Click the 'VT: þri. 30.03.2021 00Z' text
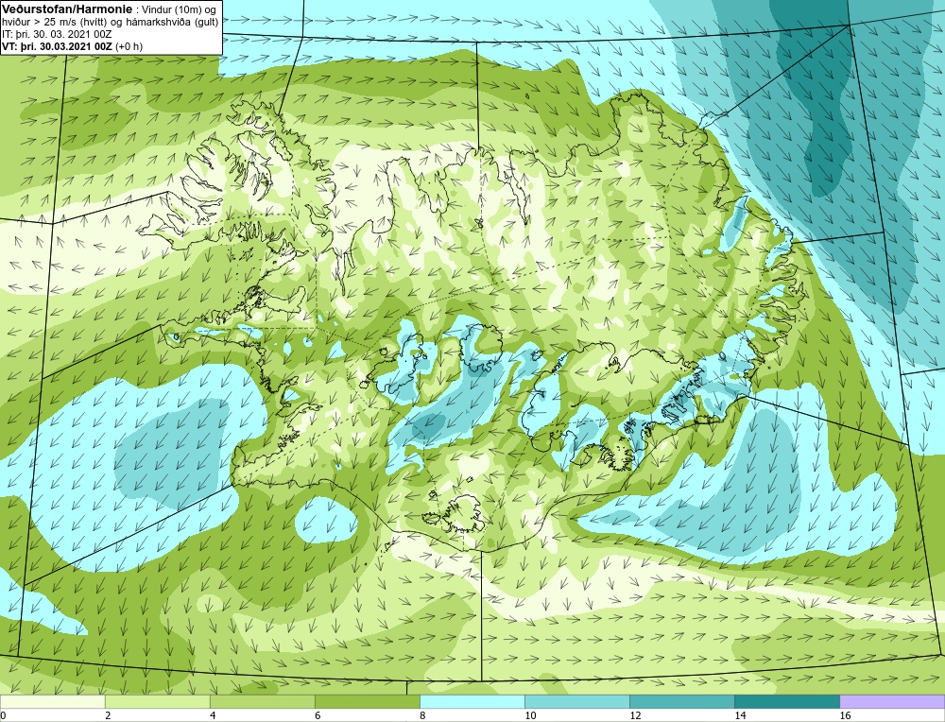Image resolution: width=945 pixels, height=722 pixels. point(57,45)
